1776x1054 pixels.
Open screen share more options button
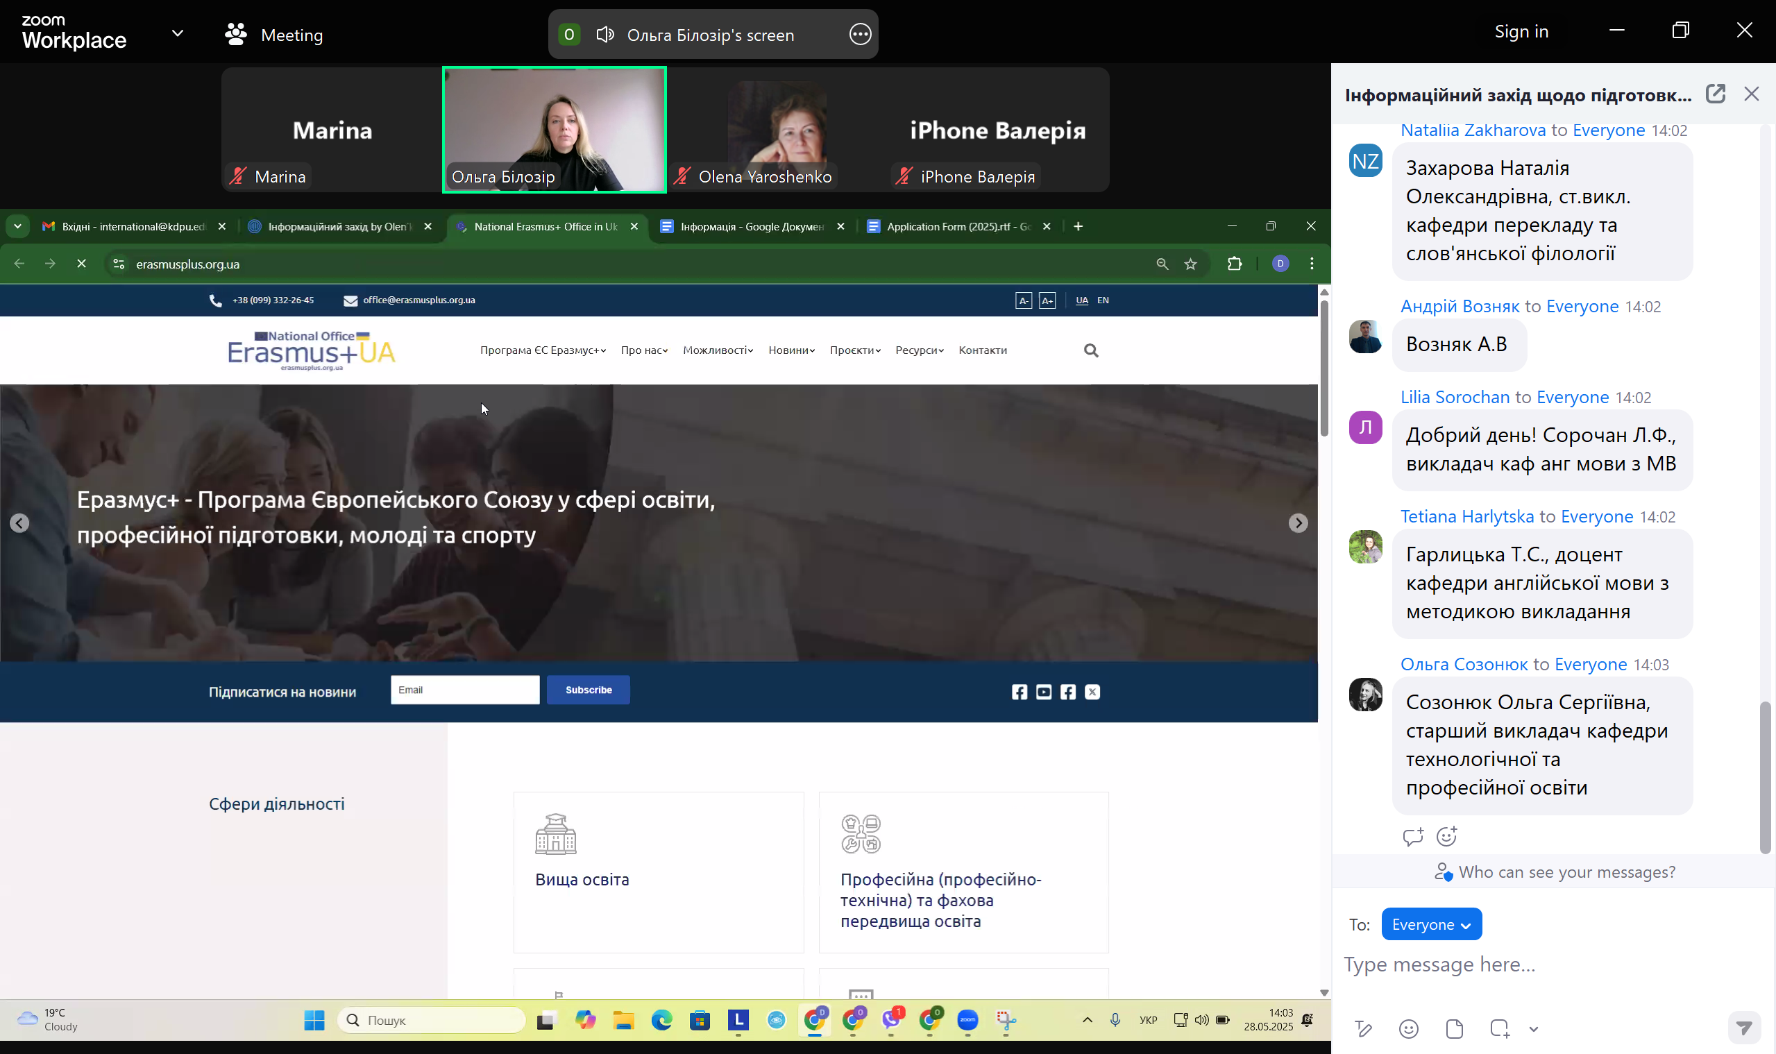pos(860,34)
